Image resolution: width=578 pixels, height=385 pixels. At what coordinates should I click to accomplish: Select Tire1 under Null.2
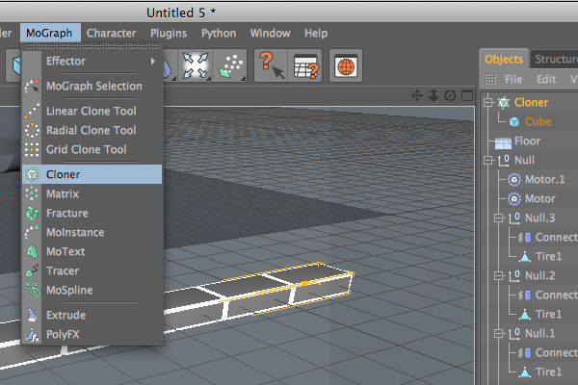click(548, 315)
